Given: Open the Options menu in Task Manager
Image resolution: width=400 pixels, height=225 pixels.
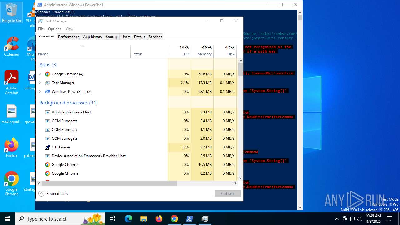Looking at the screenshot, I should [x=55, y=29].
